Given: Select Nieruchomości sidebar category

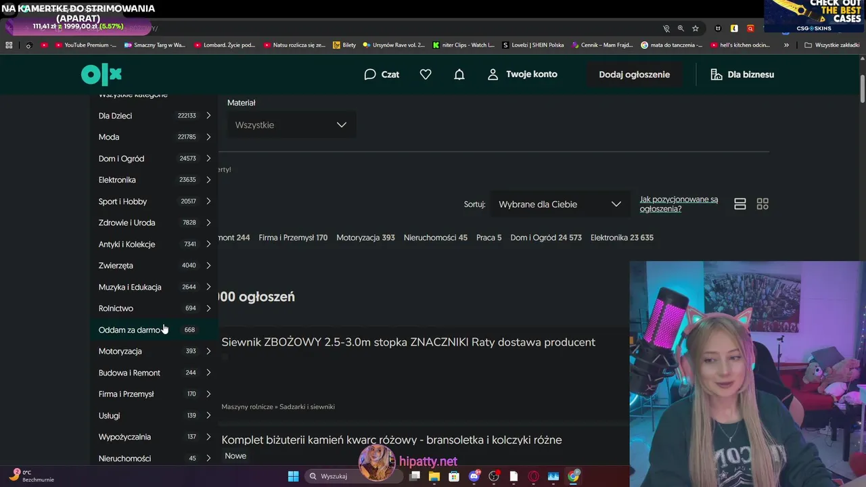Looking at the screenshot, I should coord(155,459).
